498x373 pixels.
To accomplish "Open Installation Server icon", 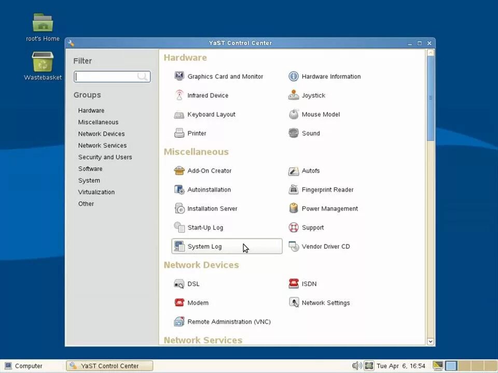I will [x=179, y=208].
